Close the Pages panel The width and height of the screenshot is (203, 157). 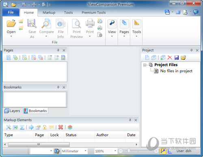[x=64, y=51]
